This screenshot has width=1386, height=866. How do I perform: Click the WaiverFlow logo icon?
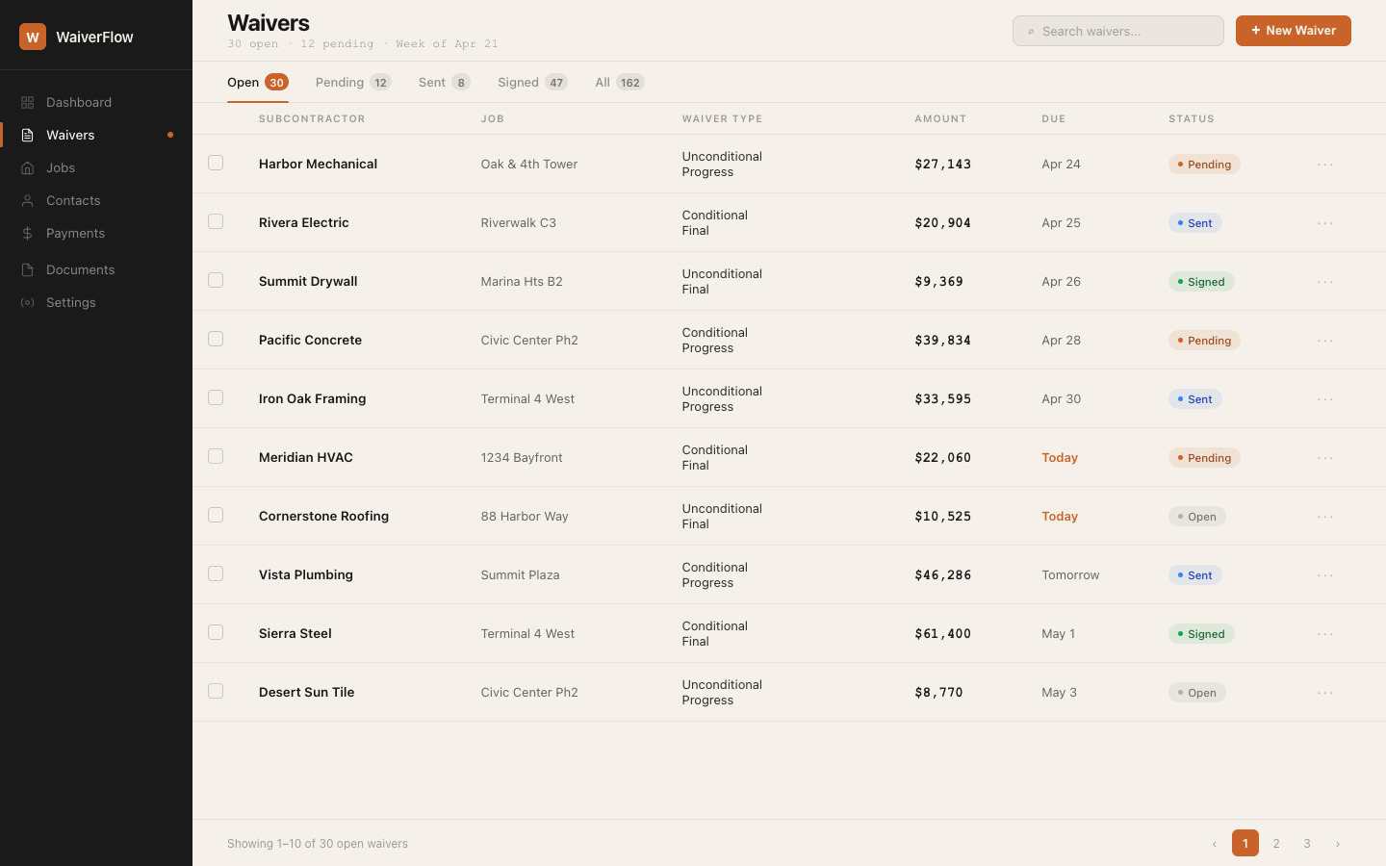[x=33, y=37]
